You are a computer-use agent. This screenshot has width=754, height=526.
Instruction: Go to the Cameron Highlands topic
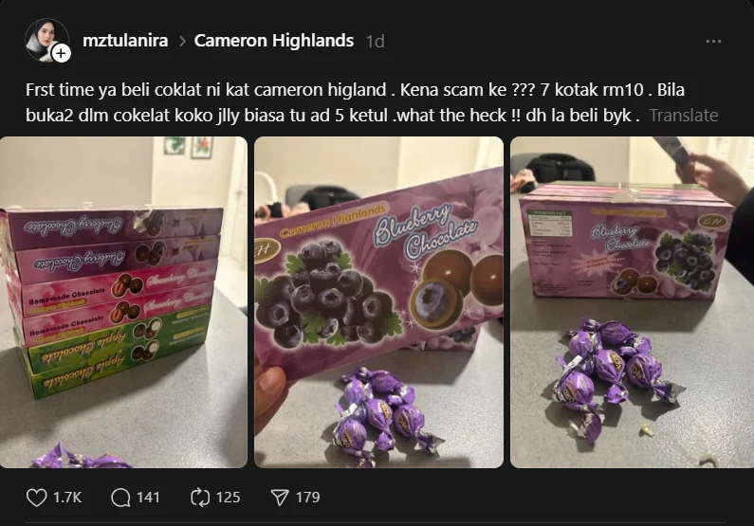pos(273,41)
